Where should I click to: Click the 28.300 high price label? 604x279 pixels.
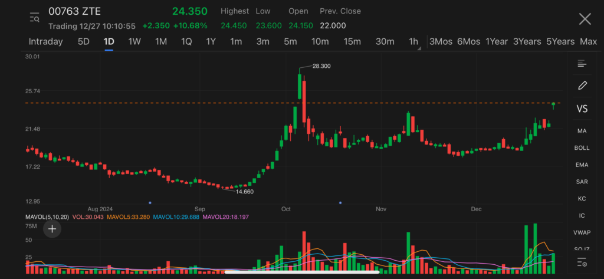tap(321, 66)
